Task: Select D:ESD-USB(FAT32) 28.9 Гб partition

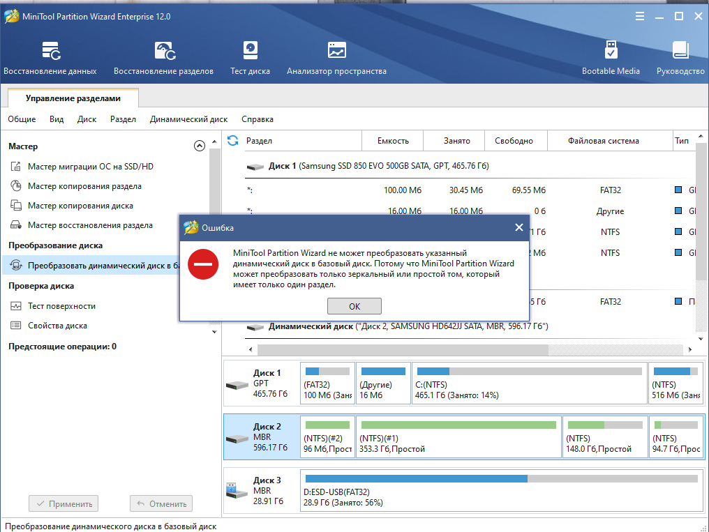Action: tap(502, 490)
